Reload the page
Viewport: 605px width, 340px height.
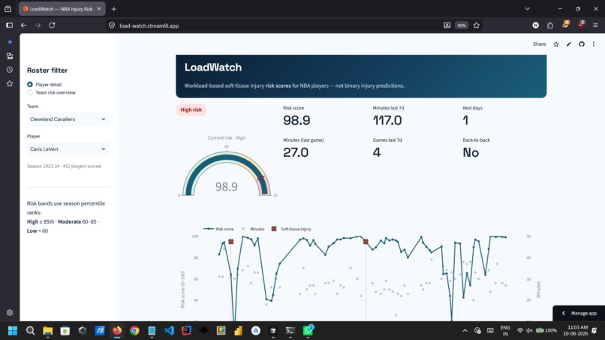pyautogui.click(x=52, y=26)
